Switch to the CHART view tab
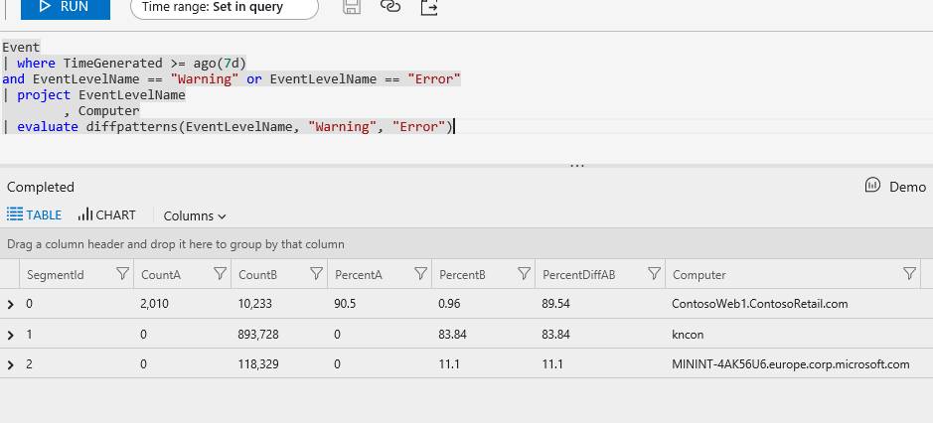933x423 pixels. 107,215
